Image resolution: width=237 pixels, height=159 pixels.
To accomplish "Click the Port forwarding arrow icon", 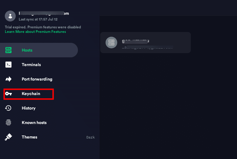I will 8,79.
